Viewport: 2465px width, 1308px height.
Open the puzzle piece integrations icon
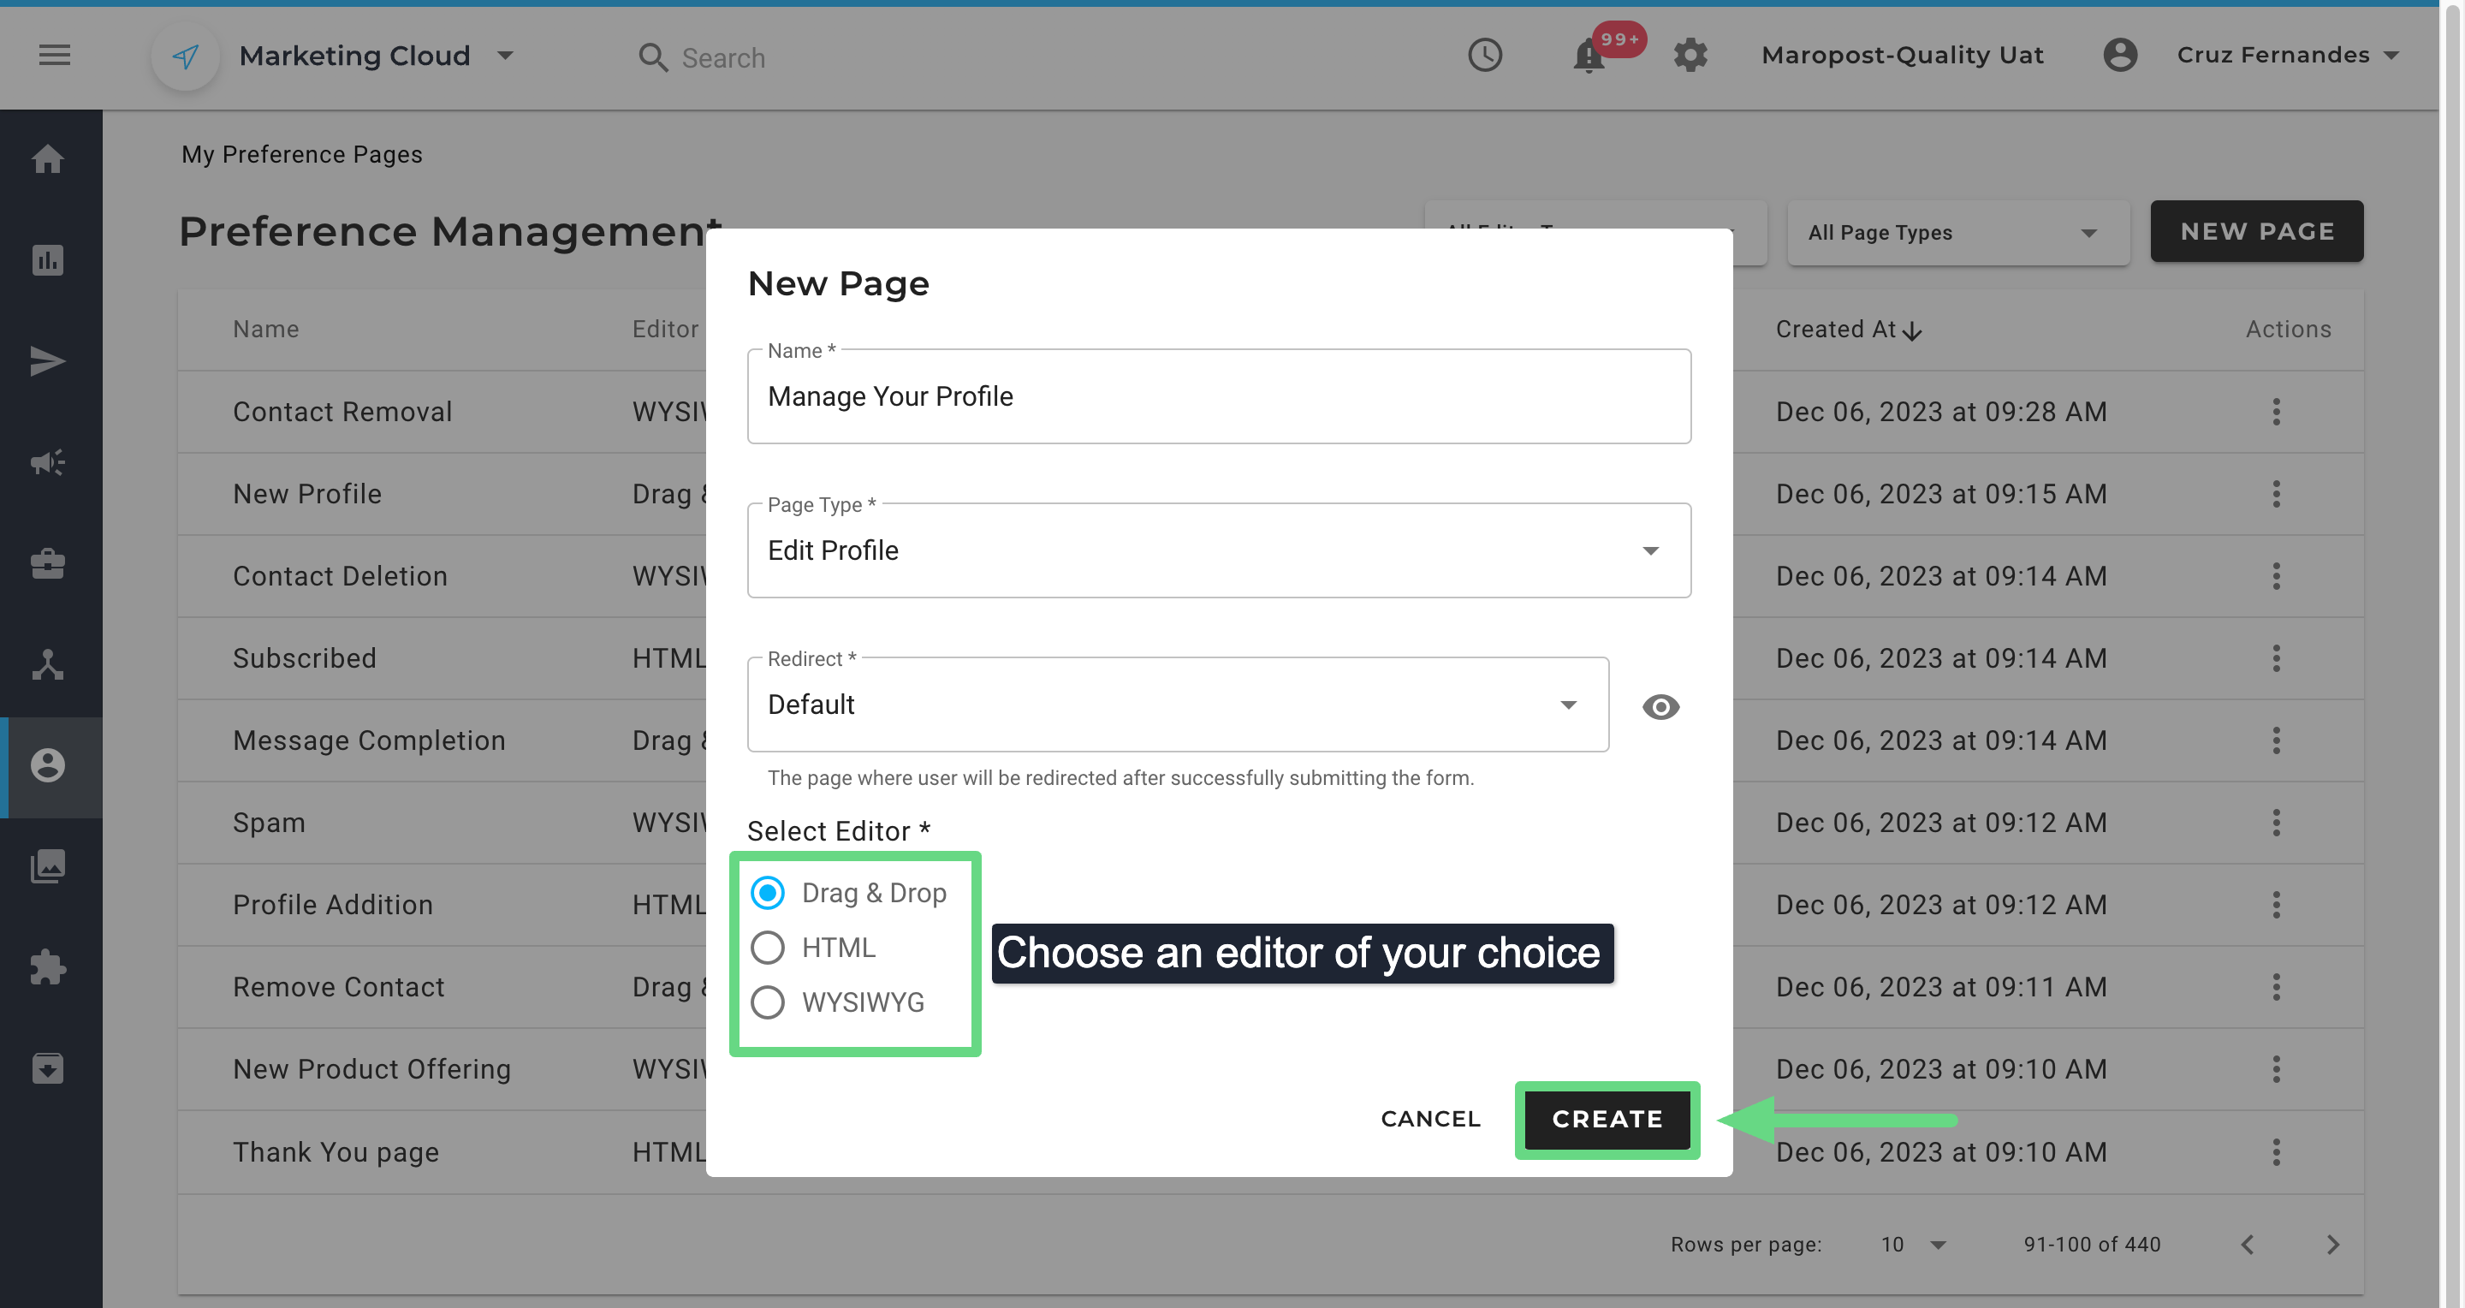click(x=48, y=967)
